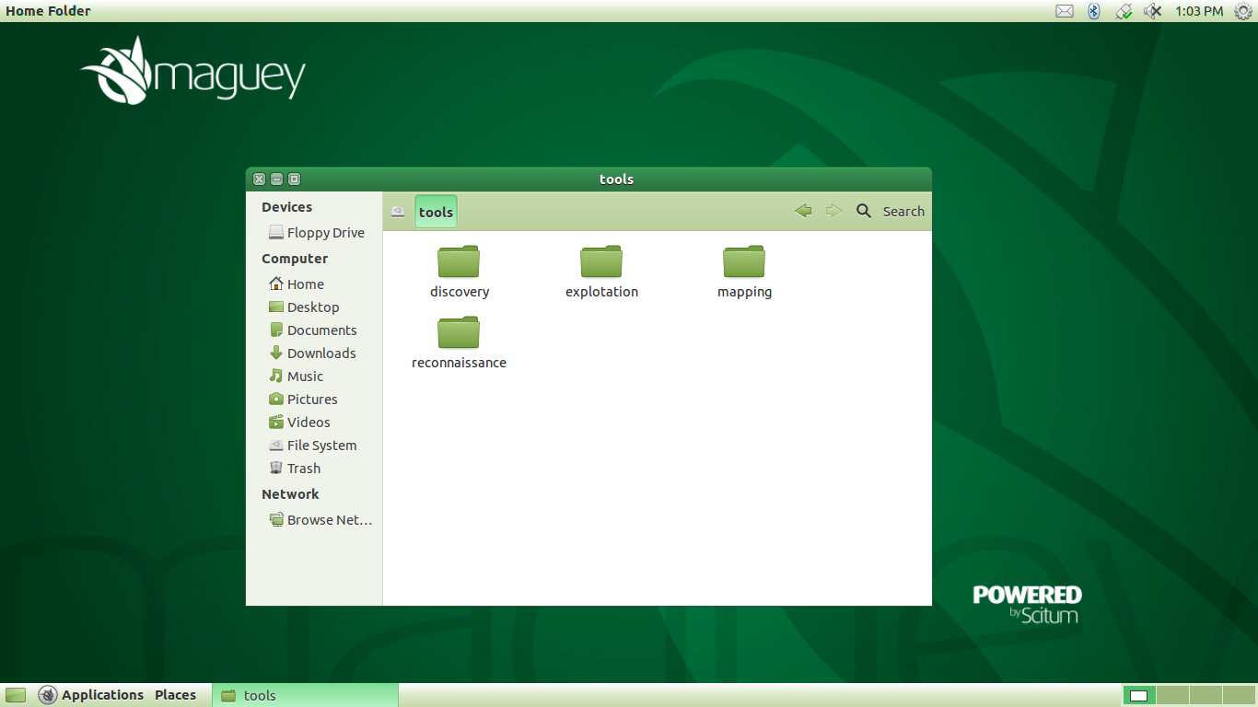1258x707 pixels.
Task: Close the tools window
Action: [260, 180]
